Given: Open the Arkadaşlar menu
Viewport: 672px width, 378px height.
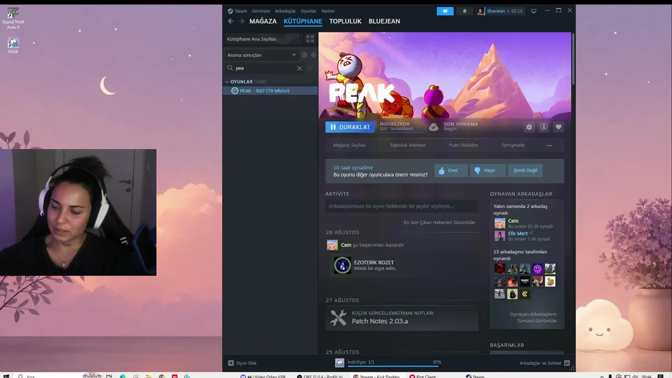Looking at the screenshot, I should click(x=286, y=11).
